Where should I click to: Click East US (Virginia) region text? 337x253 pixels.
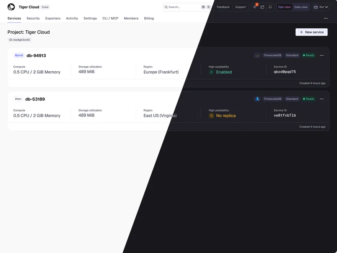tap(160, 115)
